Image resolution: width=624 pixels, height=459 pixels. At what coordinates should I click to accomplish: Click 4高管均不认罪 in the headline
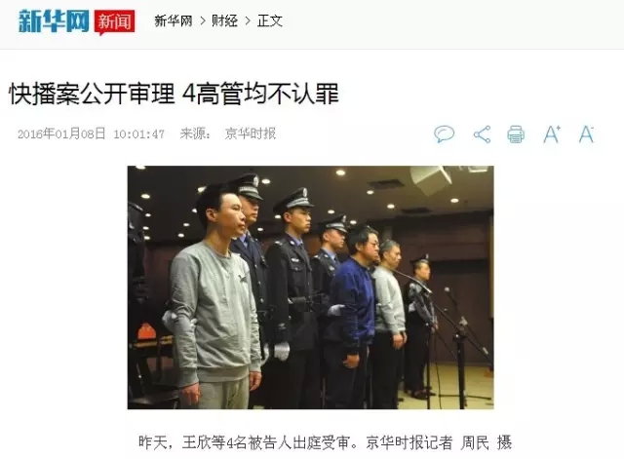260,95
